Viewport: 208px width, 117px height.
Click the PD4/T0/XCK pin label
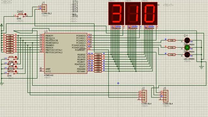click(80, 64)
